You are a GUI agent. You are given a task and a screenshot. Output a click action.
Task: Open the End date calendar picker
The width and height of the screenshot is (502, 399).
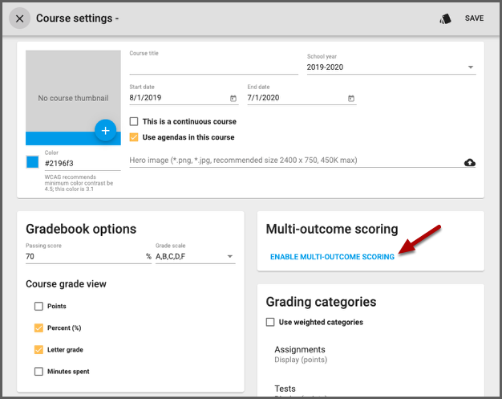350,99
